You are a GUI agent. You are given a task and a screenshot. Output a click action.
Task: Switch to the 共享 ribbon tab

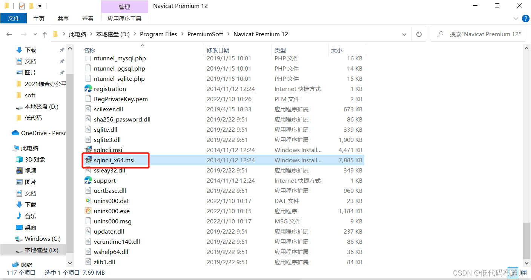[63, 18]
